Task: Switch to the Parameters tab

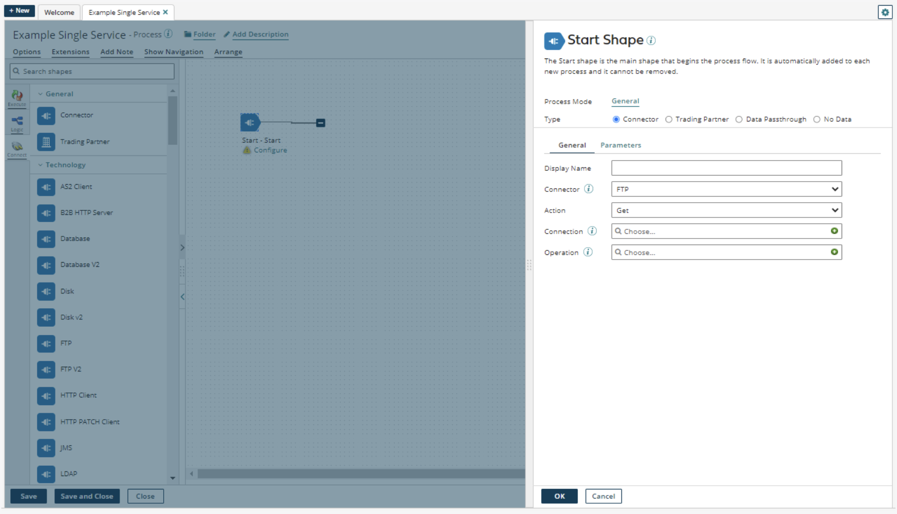Action: (x=620, y=145)
